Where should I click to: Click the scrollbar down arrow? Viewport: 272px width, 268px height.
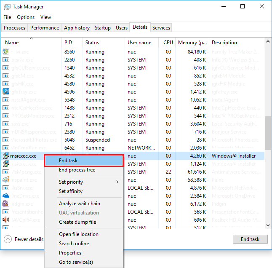pyautogui.click(x=268, y=225)
